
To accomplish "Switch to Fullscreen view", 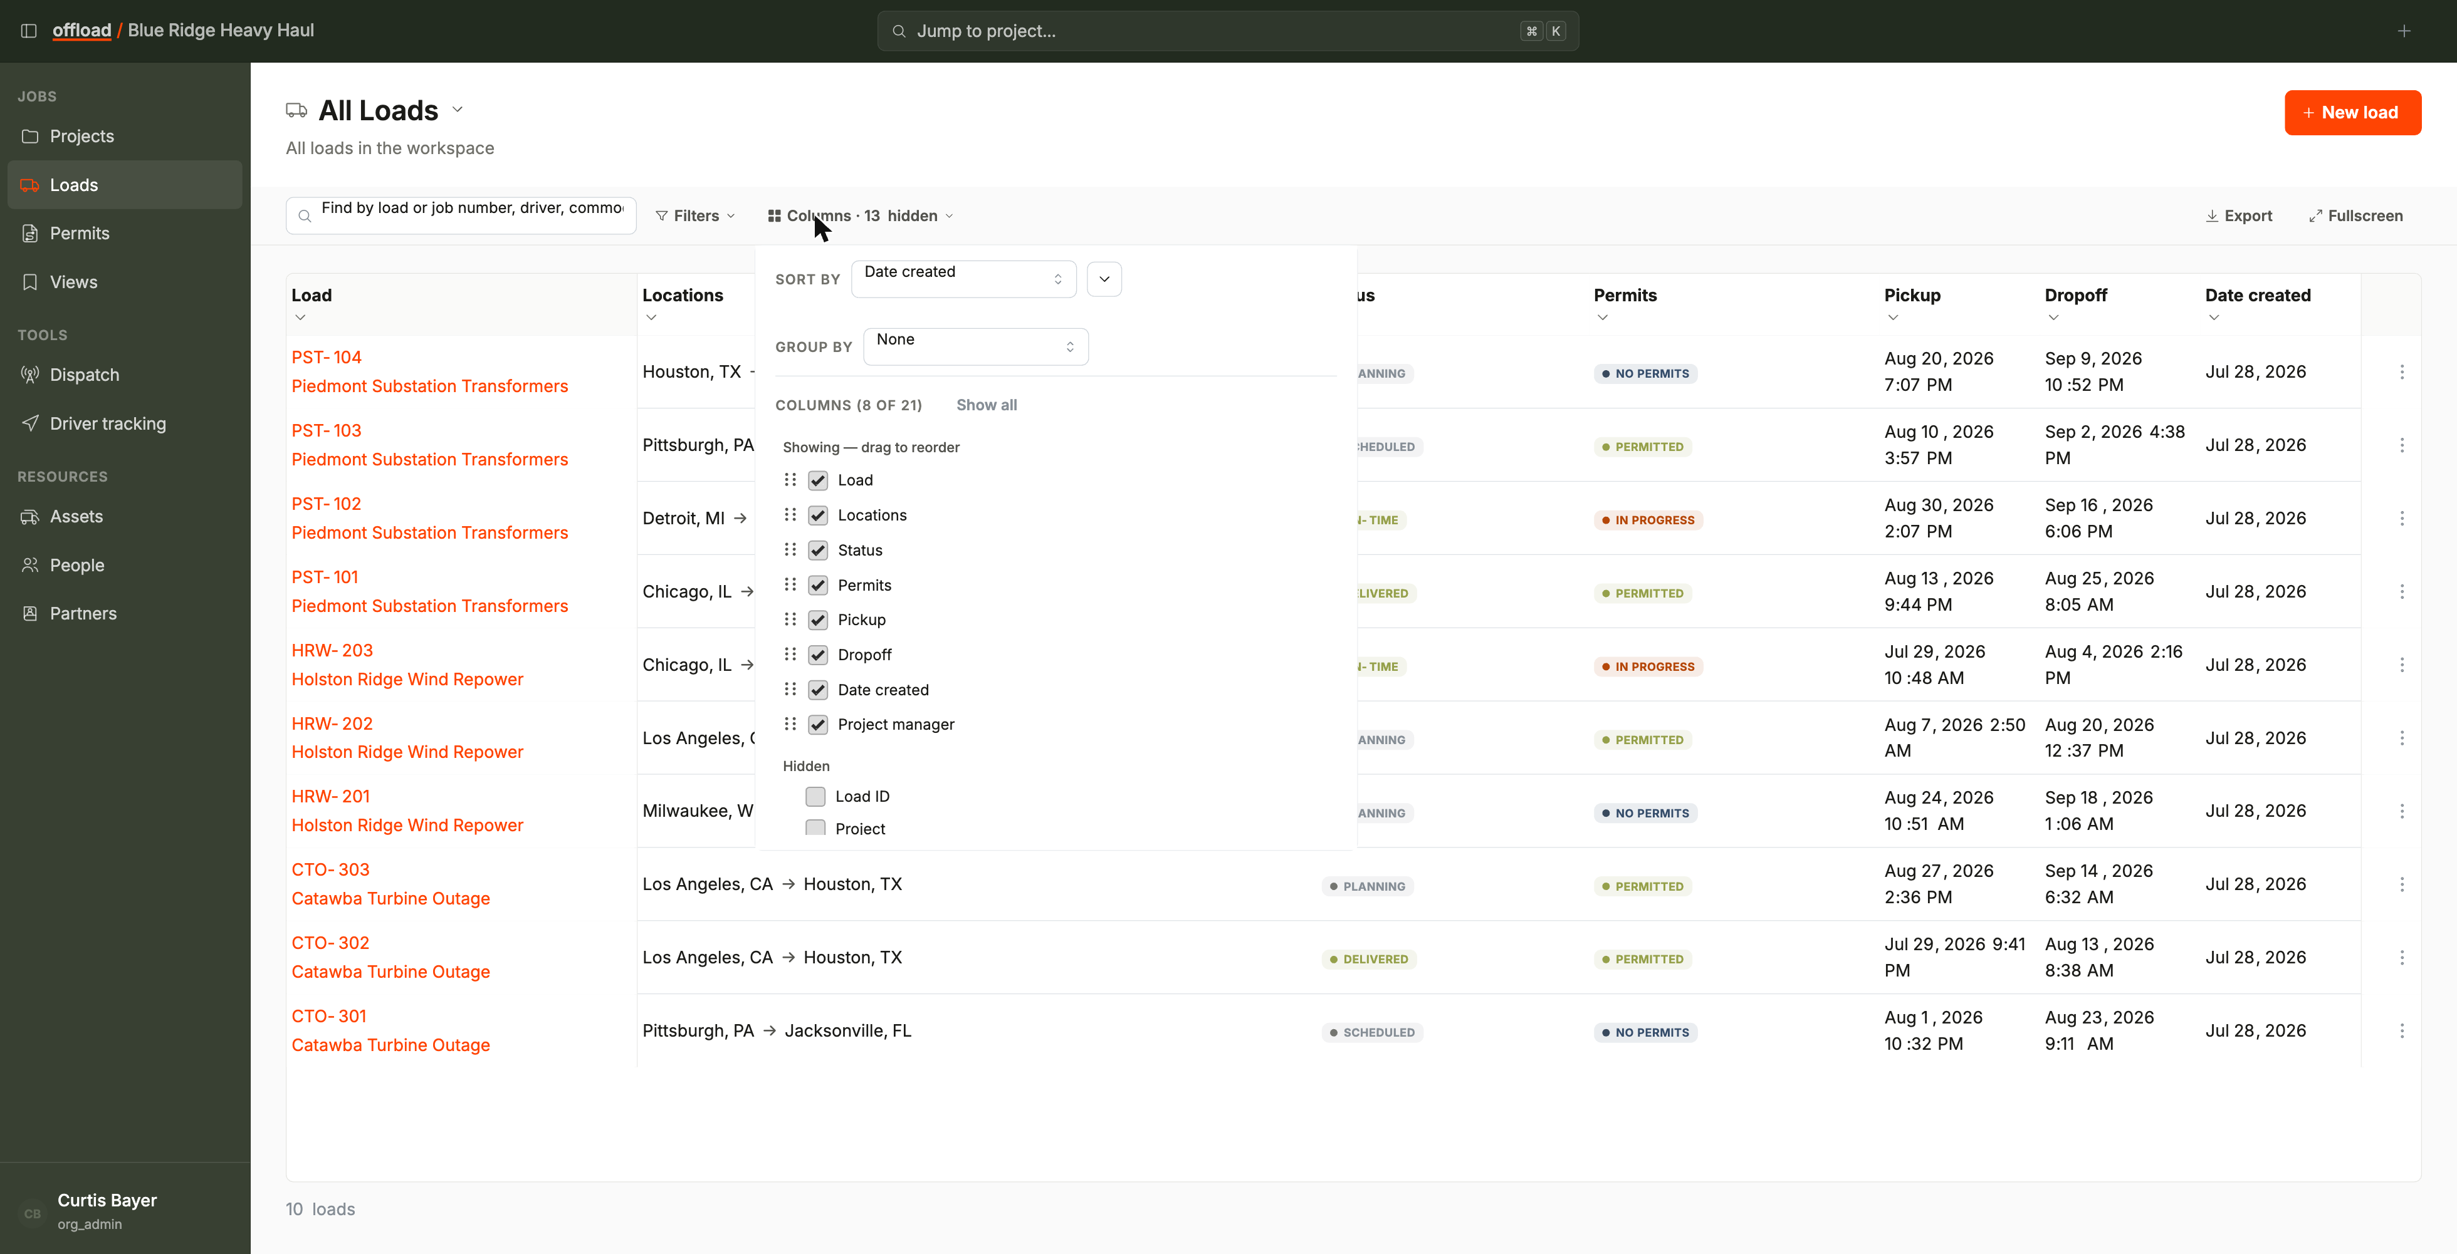I will (2356, 216).
